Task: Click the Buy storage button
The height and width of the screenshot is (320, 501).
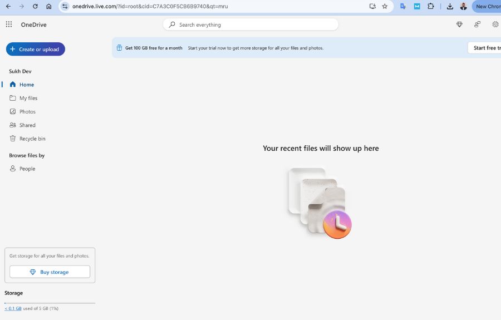Action: (x=50, y=272)
